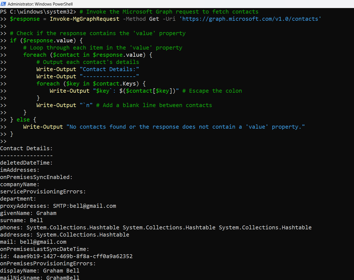Viewport: 354px width, 280px height.
Task: Click the 'No contacts found' message string
Action: 186,127
